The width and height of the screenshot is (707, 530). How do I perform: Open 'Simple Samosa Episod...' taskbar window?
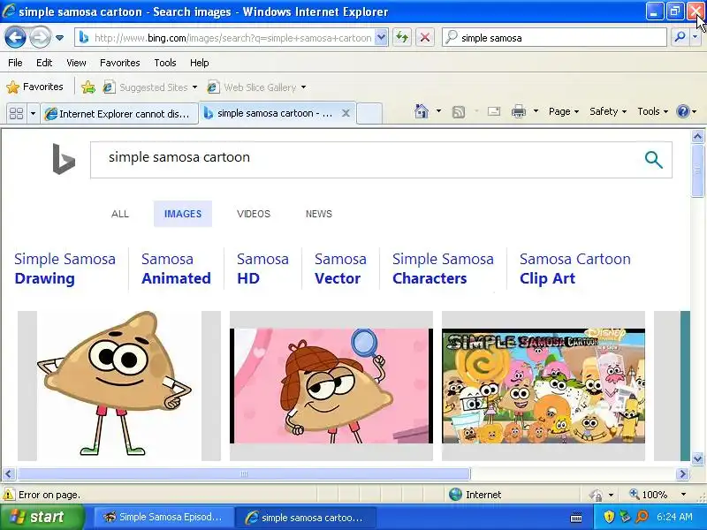[x=163, y=517]
